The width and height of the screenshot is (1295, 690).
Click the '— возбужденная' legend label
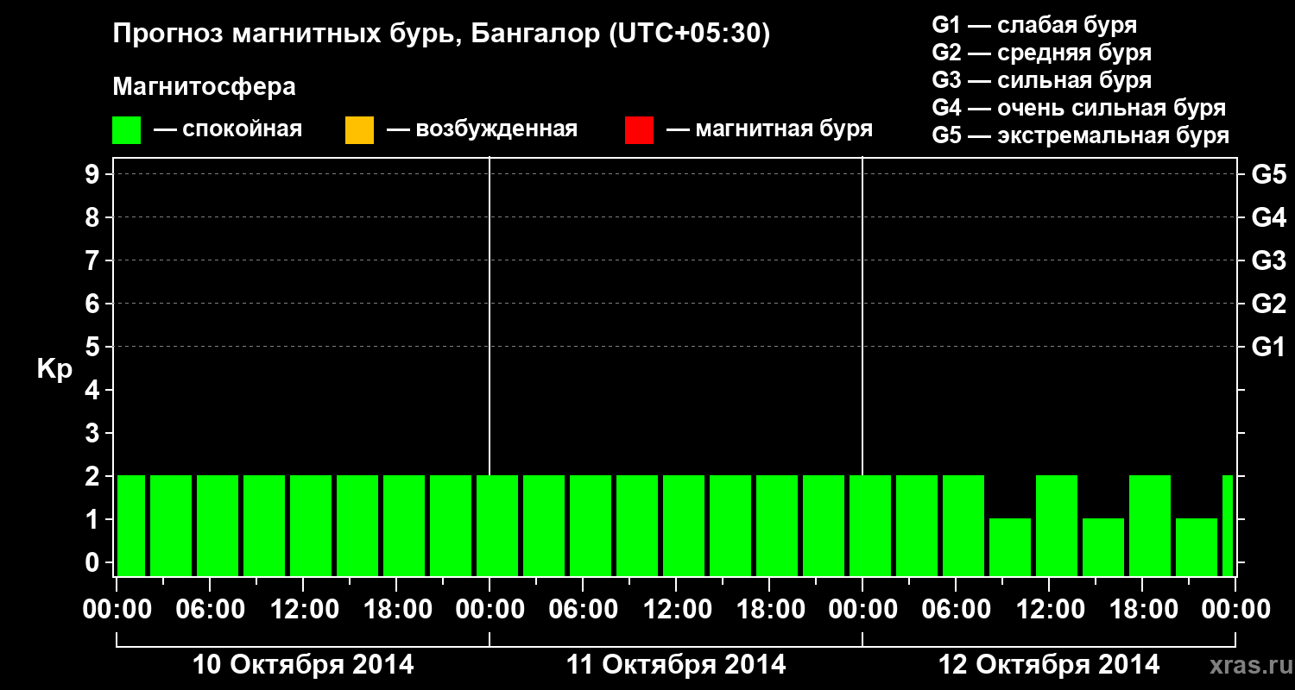coord(482,130)
